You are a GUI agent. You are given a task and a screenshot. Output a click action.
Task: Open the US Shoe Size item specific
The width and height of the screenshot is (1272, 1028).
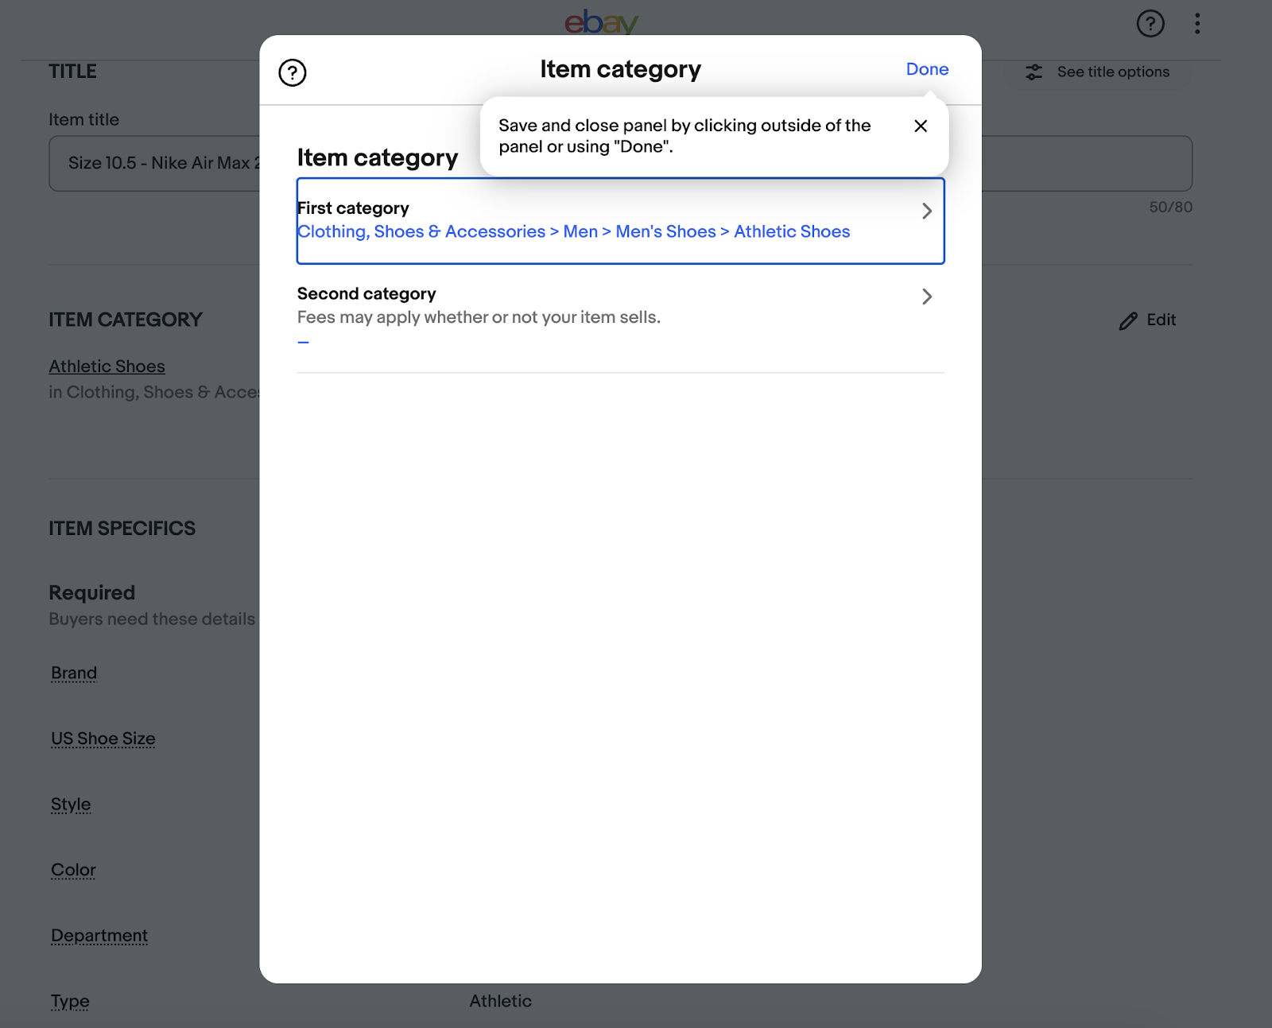103,739
